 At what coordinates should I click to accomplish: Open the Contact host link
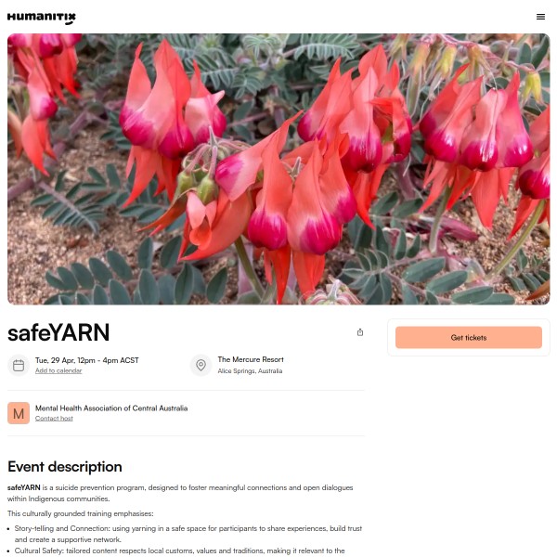54,419
